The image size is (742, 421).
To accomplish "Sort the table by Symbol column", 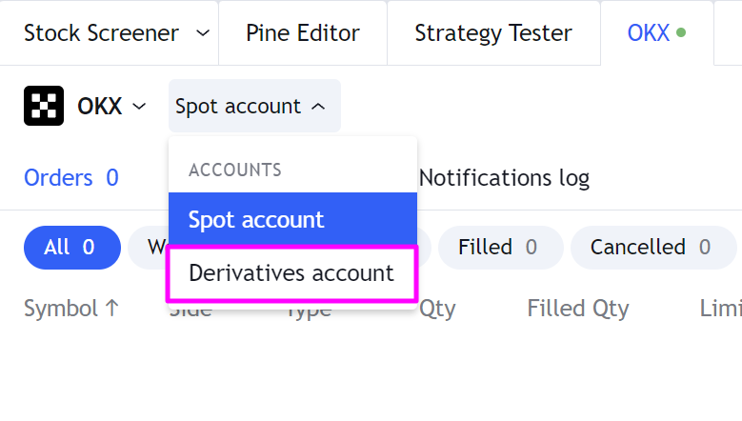I will click(x=71, y=309).
